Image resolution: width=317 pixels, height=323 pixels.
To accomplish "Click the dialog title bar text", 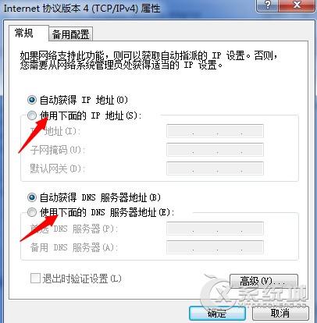I will [x=82, y=9].
